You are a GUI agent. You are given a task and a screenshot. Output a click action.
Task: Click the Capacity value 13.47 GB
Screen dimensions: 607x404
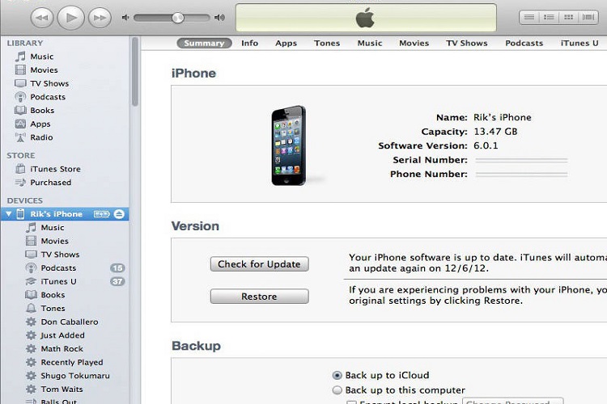tap(495, 132)
